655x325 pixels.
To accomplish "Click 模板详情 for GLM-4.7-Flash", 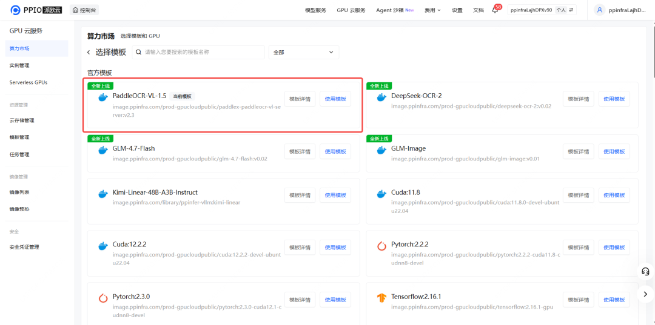I will click(300, 151).
